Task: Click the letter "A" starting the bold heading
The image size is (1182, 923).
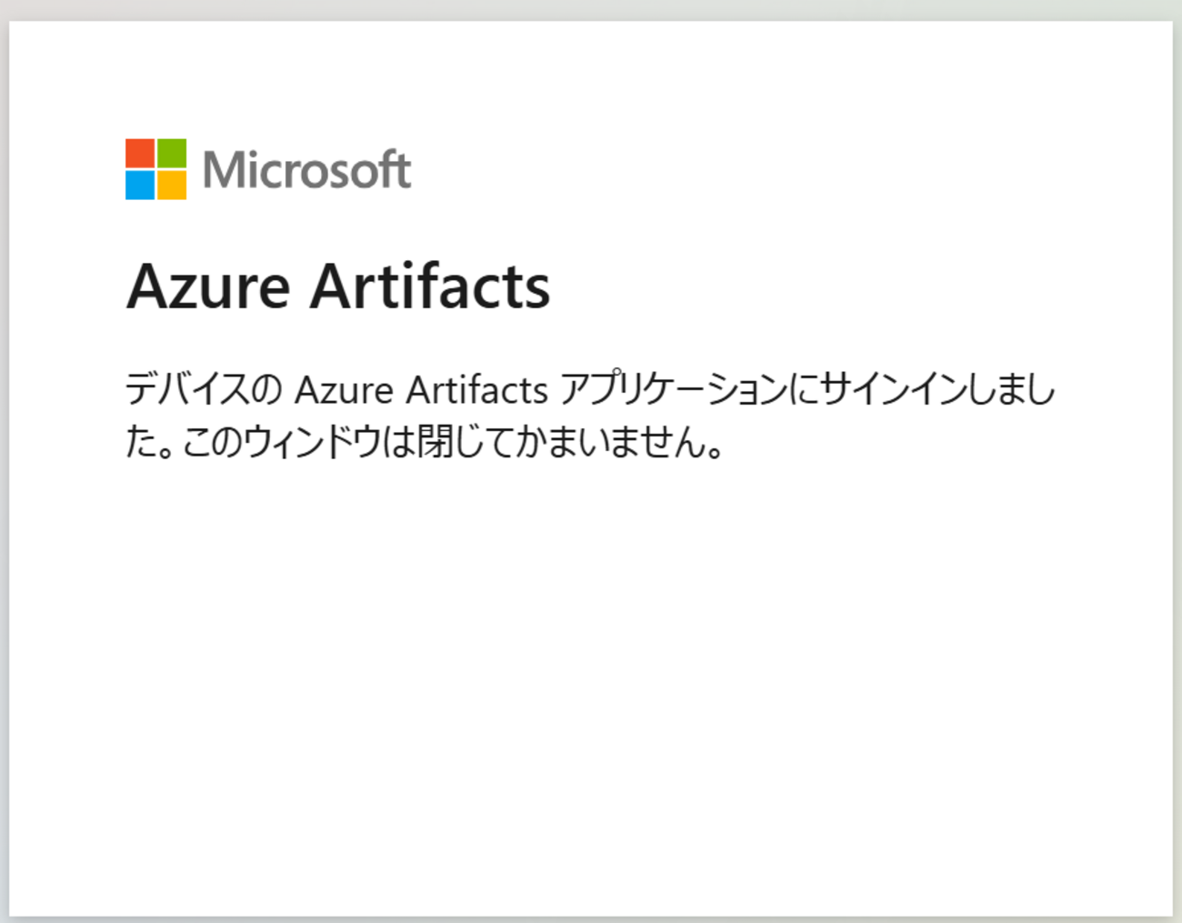Action: point(146,286)
